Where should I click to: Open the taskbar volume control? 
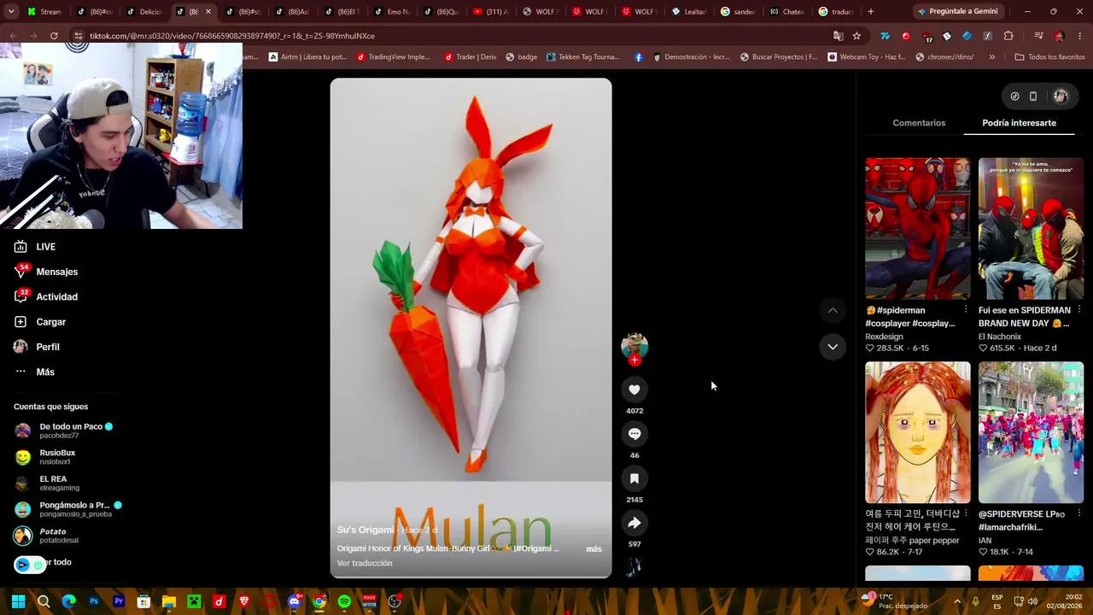pyautogui.click(x=1032, y=601)
